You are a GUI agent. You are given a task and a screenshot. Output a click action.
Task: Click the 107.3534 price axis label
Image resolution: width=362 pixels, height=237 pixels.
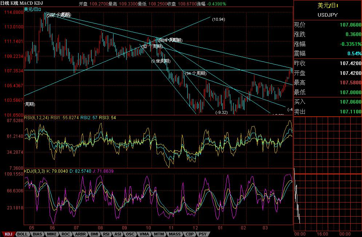[14, 71]
